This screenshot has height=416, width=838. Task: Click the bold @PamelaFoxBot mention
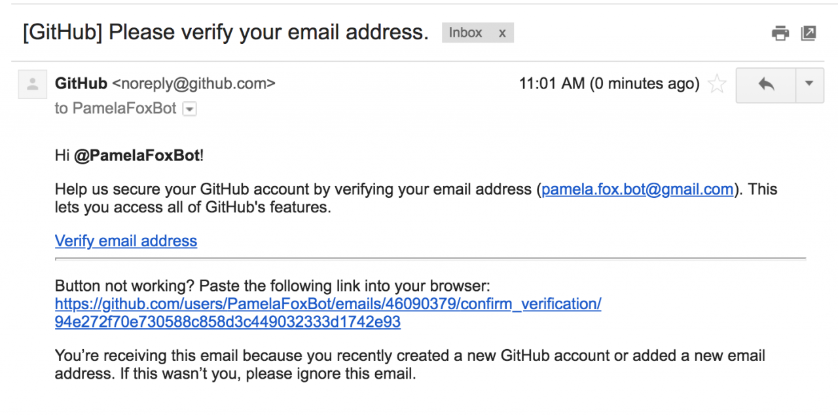[137, 156]
